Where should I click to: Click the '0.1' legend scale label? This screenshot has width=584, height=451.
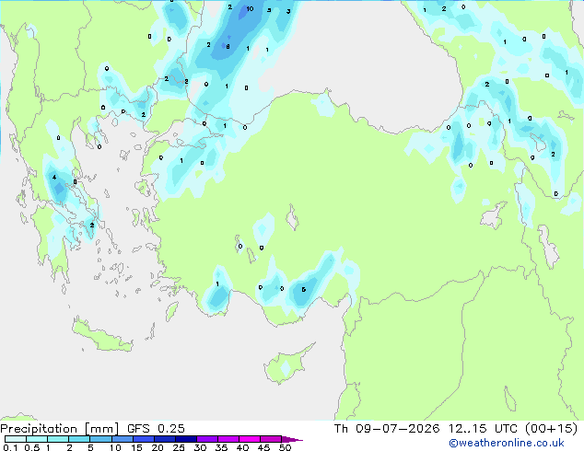10,447
